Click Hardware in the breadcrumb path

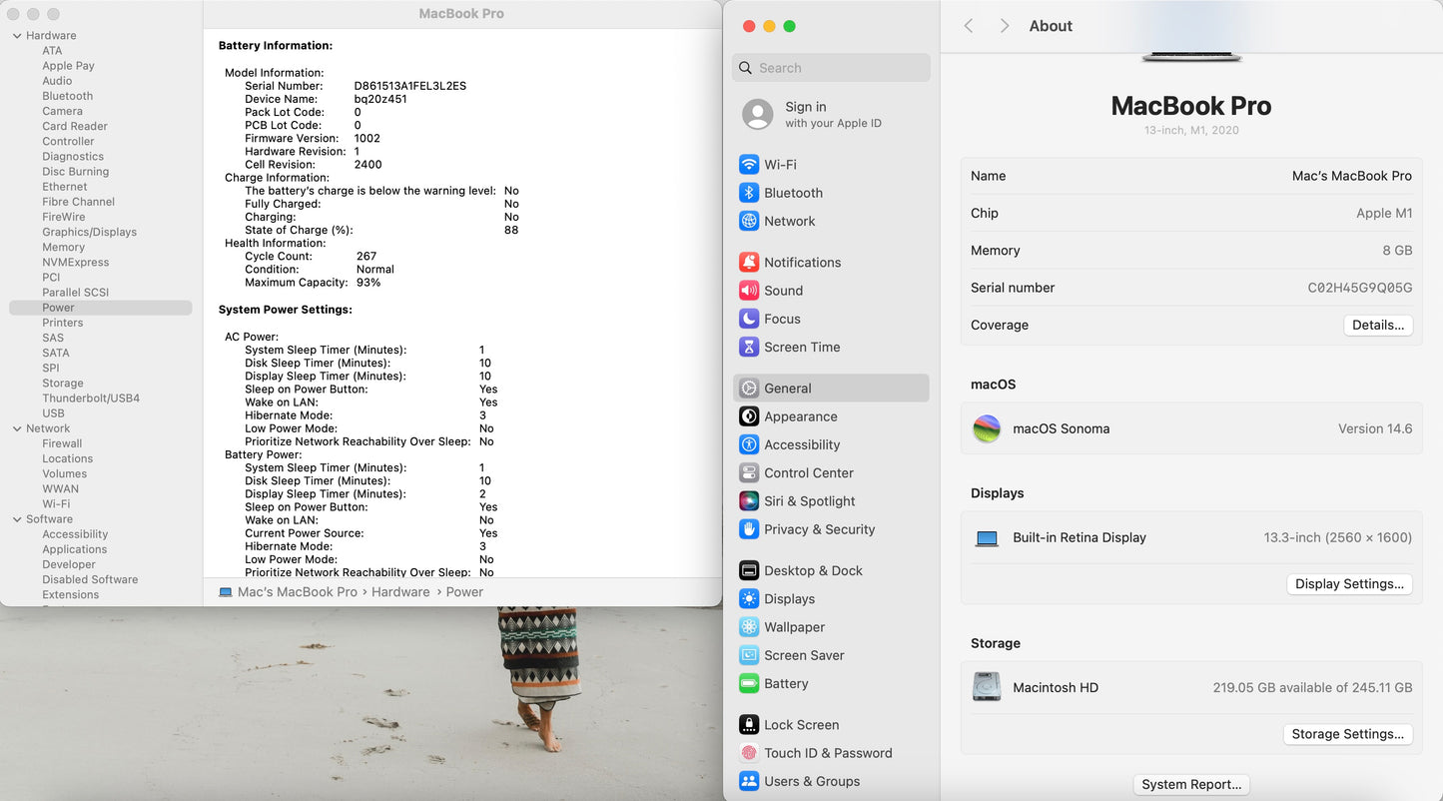tap(399, 591)
